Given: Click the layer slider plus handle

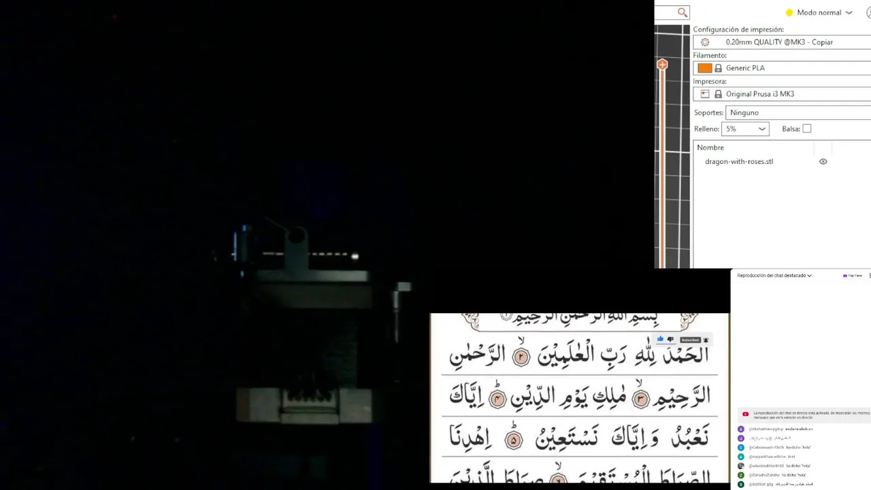Looking at the screenshot, I should tap(662, 65).
